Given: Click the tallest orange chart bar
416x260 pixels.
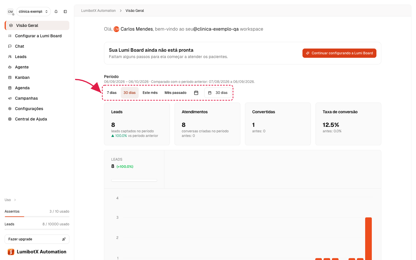Looking at the screenshot, I should point(368,239).
